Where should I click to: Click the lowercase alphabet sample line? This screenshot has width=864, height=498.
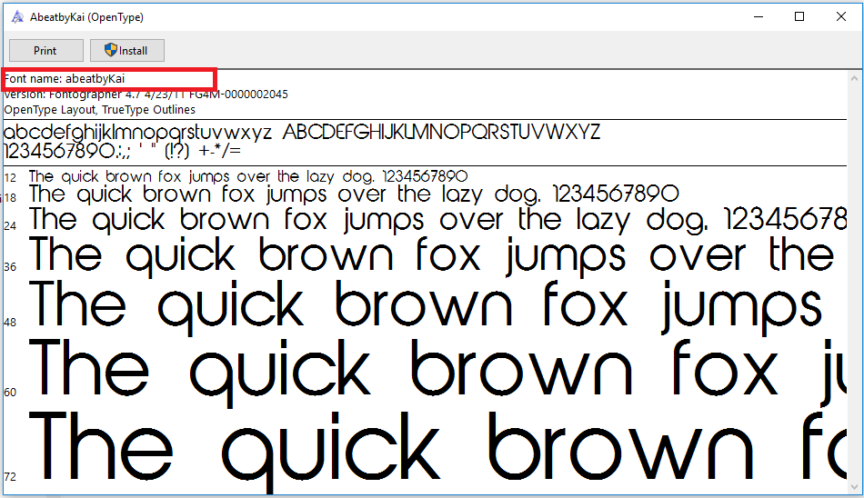pos(137,133)
